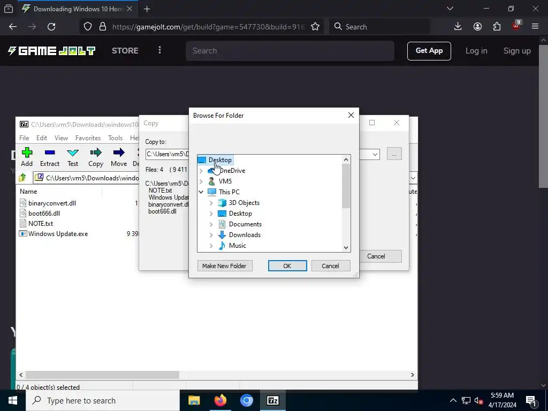548x411 pixels.
Task: Open Firefox downloads panel
Action: coord(458,27)
